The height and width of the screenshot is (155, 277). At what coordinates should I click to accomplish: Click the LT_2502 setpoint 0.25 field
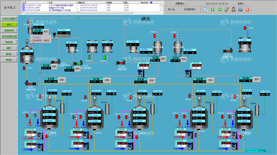(38, 33)
